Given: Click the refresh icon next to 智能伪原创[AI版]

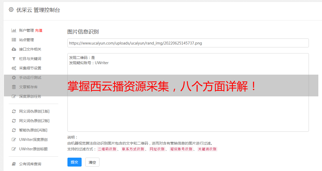Looking at the screenshot, I should point(14,130).
